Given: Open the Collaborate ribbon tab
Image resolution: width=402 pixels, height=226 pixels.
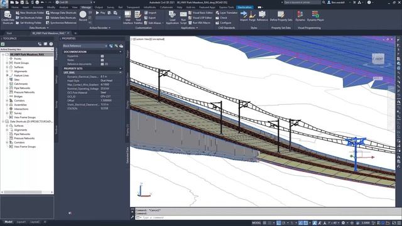Looking at the screenshot, I should click(166, 8).
